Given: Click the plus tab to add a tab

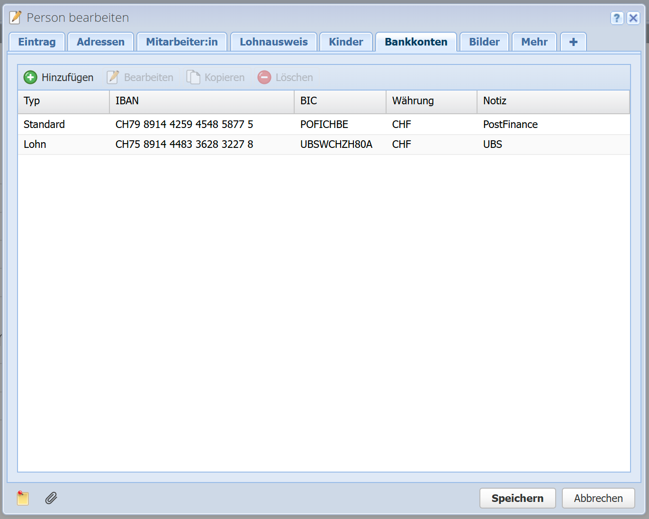Looking at the screenshot, I should 573,42.
